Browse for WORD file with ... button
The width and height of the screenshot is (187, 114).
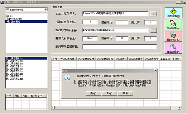[x=153, y=14]
